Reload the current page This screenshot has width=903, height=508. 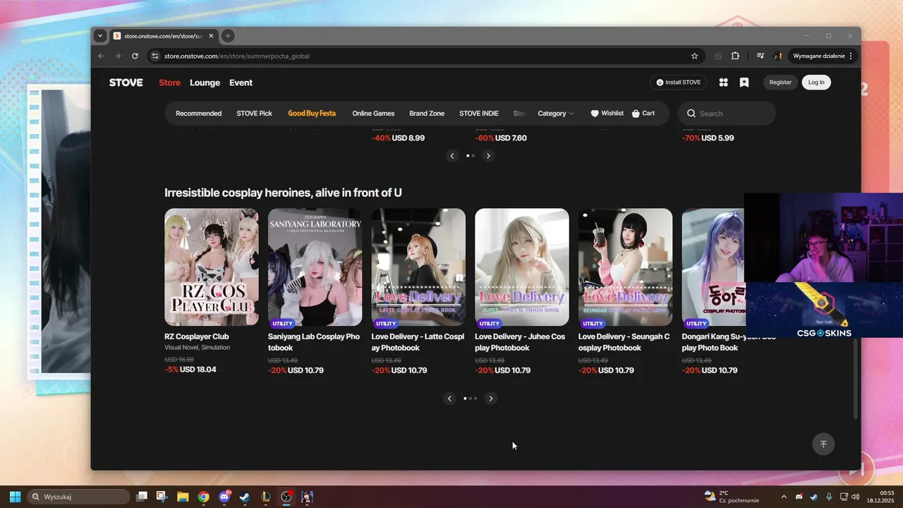135,56
